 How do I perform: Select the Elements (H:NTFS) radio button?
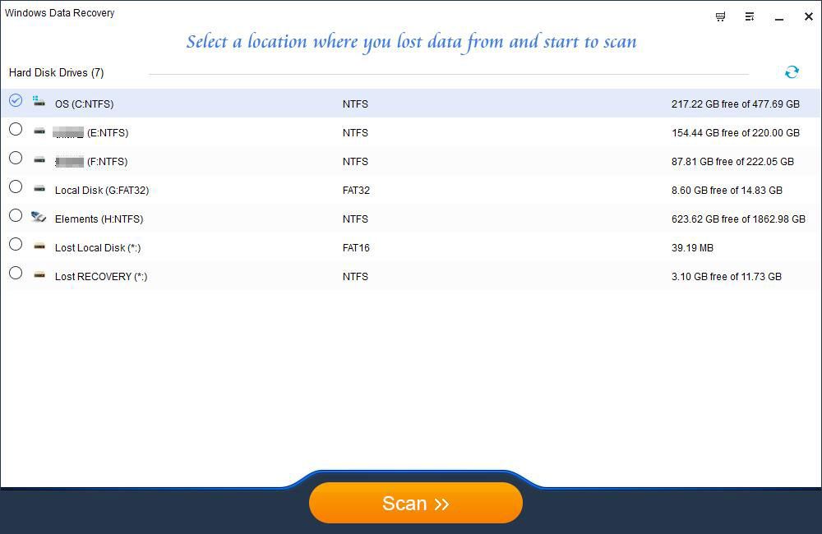16,215
